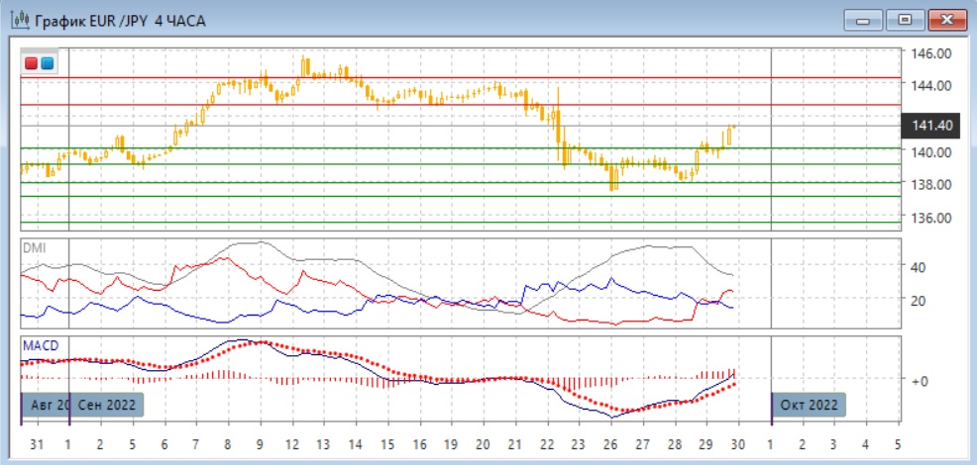Click date 23 on time axis
Screen dimensions: 977x465
(x=579, y=444)
